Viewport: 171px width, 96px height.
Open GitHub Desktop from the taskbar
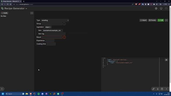[46, 94]
